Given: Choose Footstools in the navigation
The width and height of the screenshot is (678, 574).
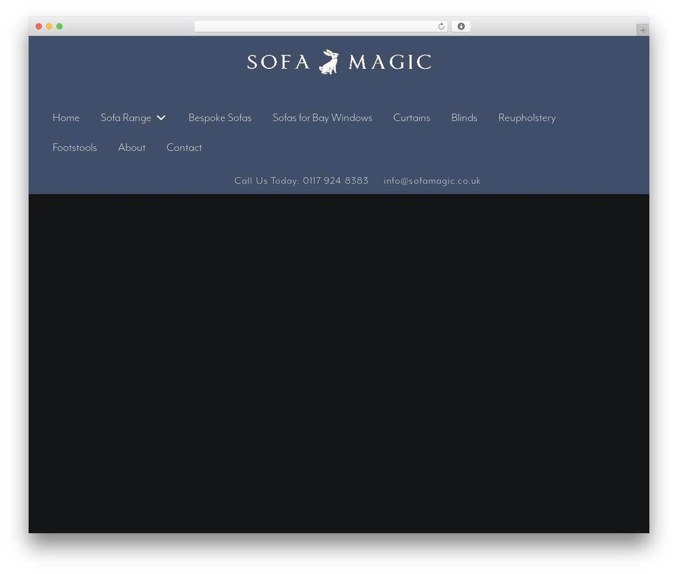Looking at the screenshot, I should coord(75,147).
